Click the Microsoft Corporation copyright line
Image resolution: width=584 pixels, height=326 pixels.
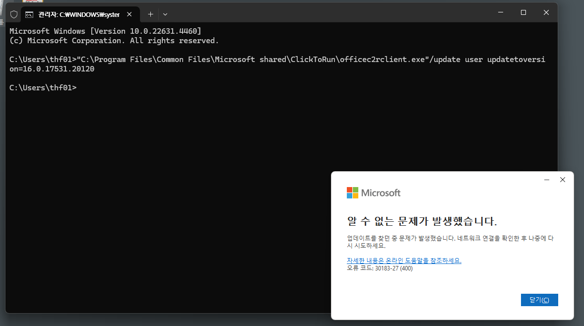(x=114, y=41)
